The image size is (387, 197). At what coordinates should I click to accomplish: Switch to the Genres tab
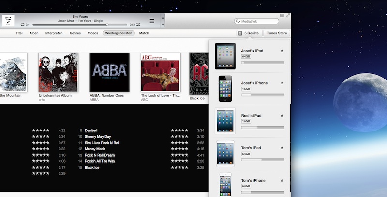coord(75,33)
